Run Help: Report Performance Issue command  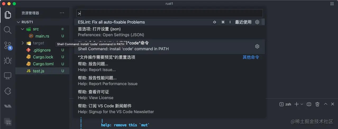point(169,81)
